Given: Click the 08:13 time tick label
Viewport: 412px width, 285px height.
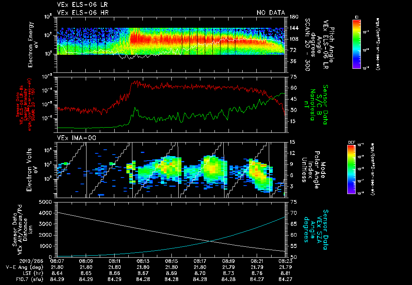Looking at the screenshot, I should click(x=143, y=261).
